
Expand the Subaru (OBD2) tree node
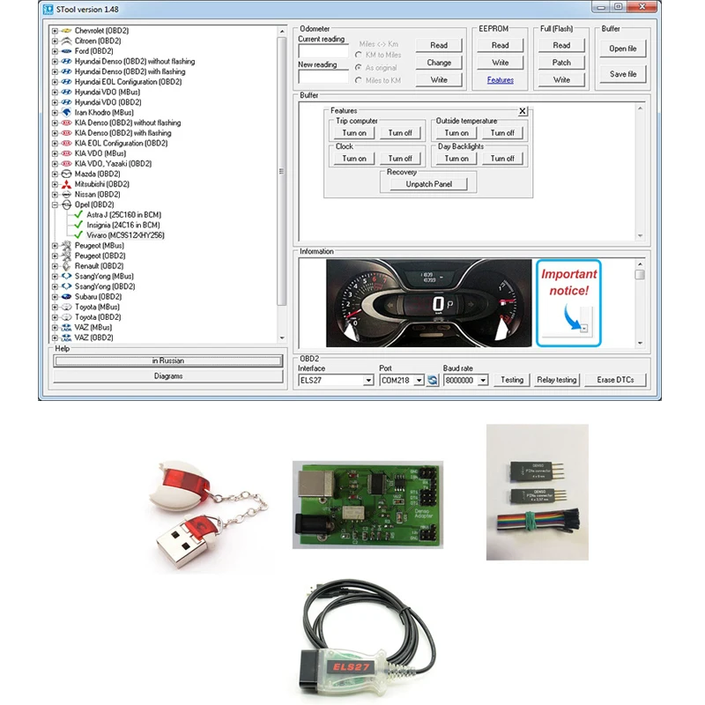coord(55,297)
